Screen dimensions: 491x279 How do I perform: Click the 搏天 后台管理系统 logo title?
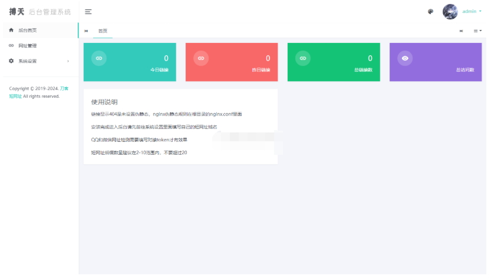[x=39, y=11]
